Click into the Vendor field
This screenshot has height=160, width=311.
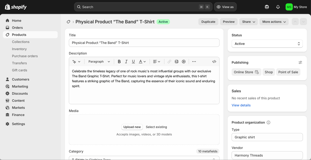coord(267,155)
